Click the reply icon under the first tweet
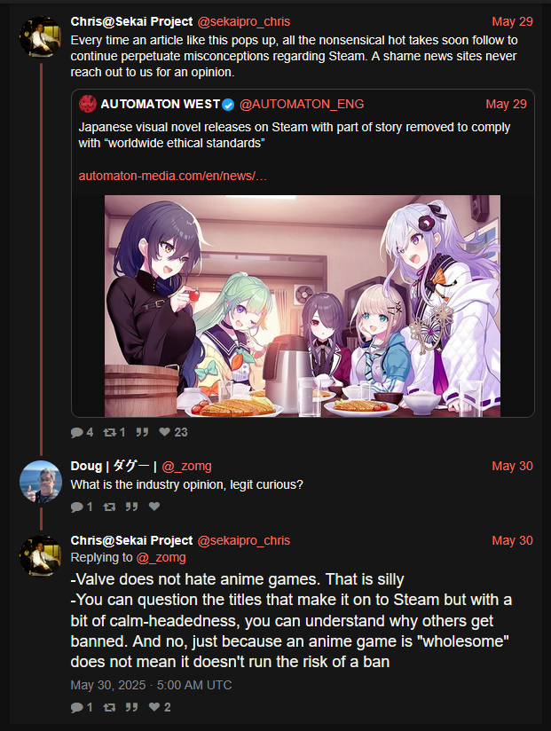The height and width of the screenshot is (731, 551). pos(77,433)
